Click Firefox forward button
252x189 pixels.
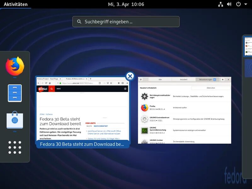(x=42, y=83)
